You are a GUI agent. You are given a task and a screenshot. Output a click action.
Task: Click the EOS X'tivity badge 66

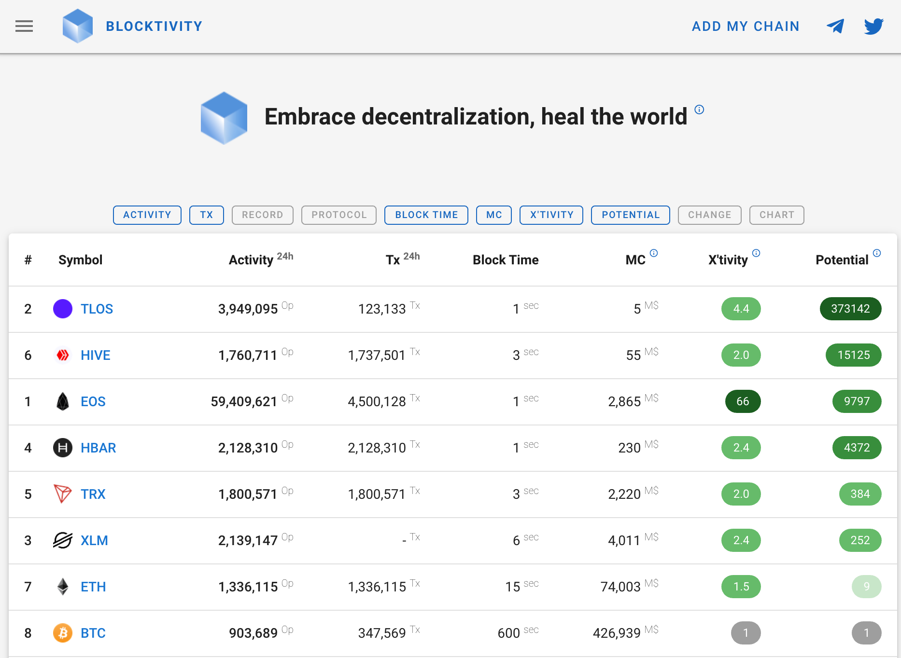743,401
